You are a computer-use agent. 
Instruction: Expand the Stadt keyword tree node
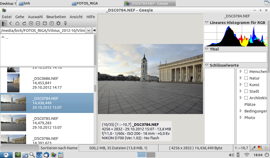(241, 91)
